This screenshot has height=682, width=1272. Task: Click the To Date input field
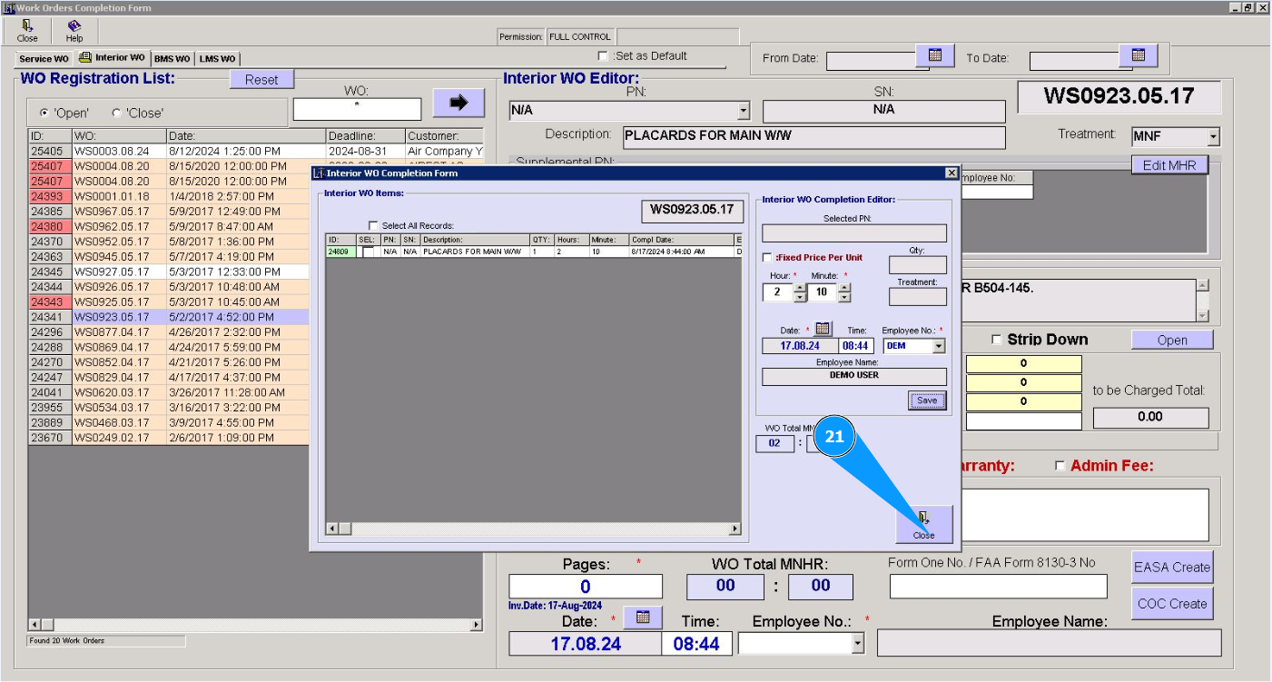pyautogui.click(x=1074, y=60)
